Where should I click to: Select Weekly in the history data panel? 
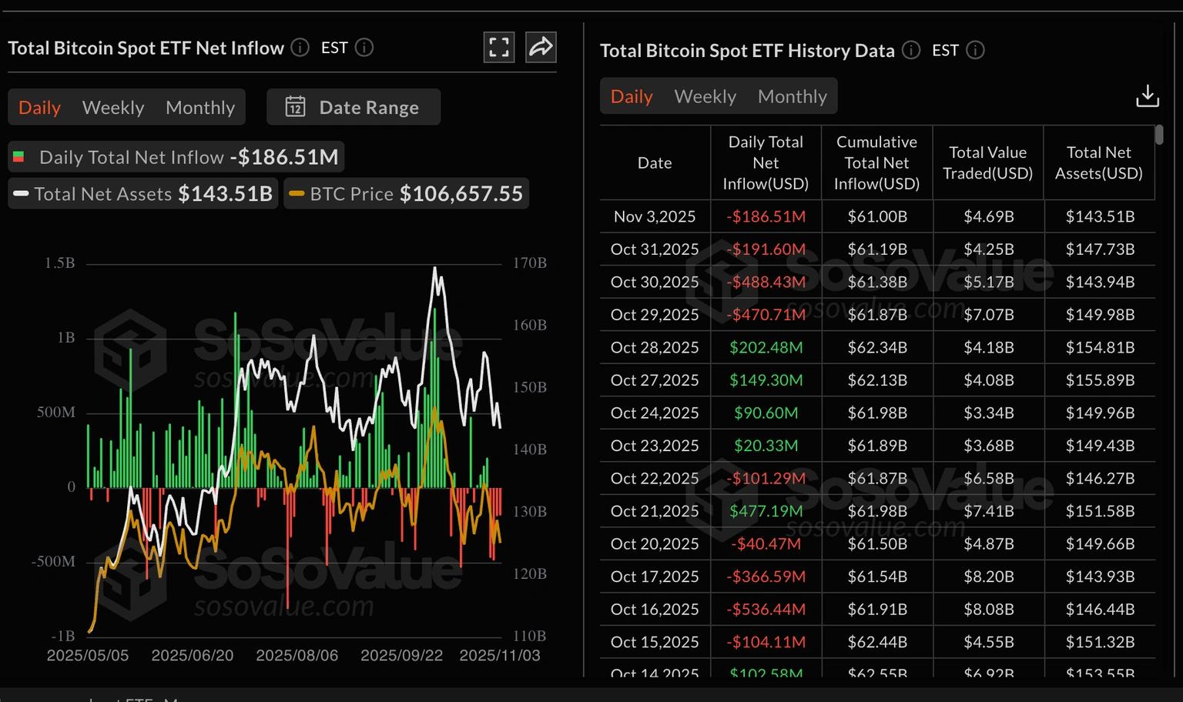click(x=705, y=95)
